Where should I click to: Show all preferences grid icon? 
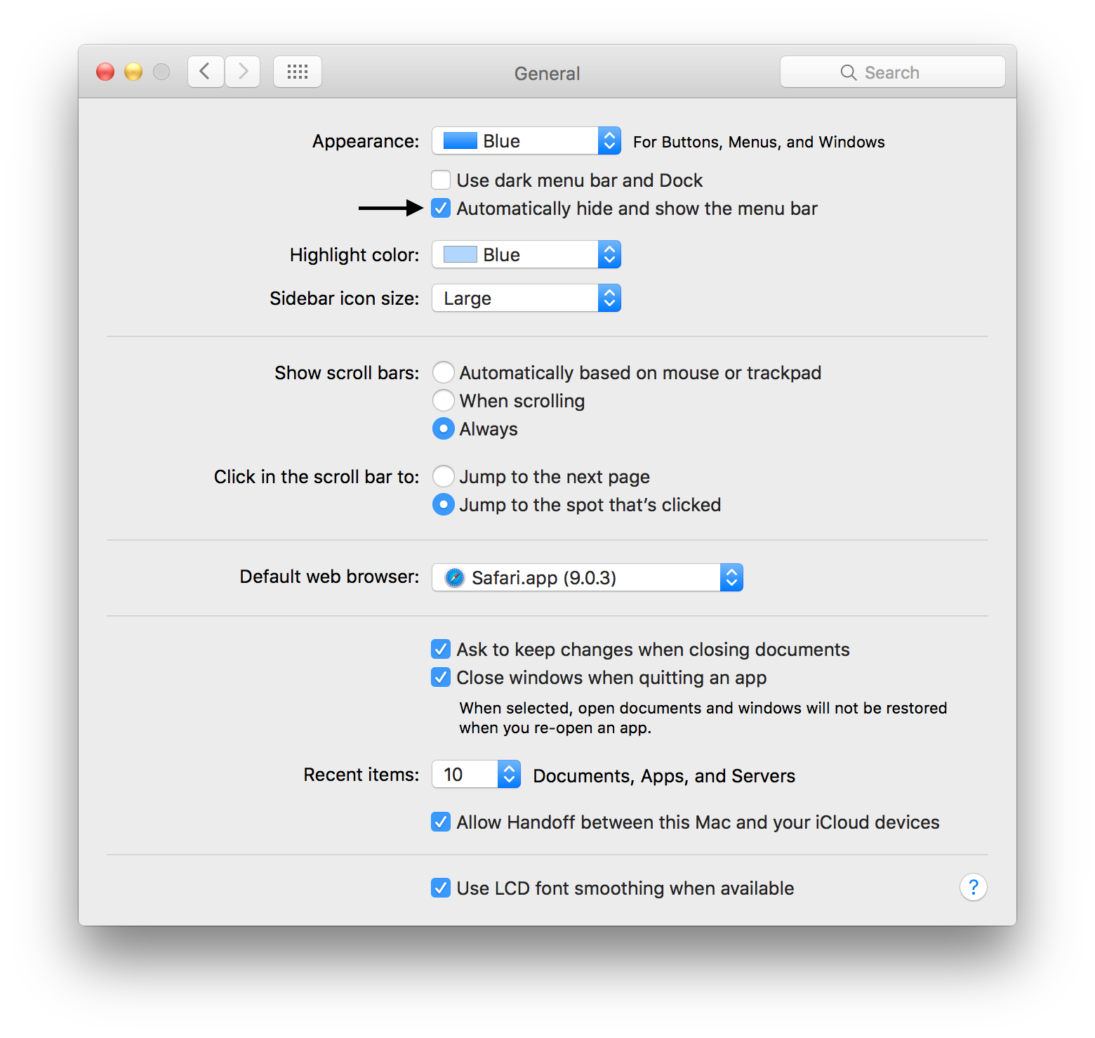(x=298, y=72)
